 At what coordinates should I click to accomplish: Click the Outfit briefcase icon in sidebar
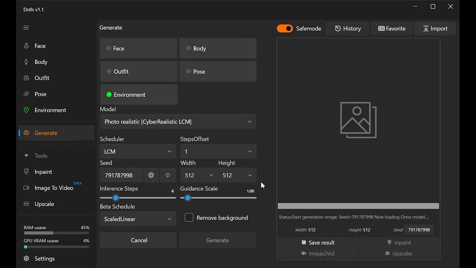[x=26, y=78]
